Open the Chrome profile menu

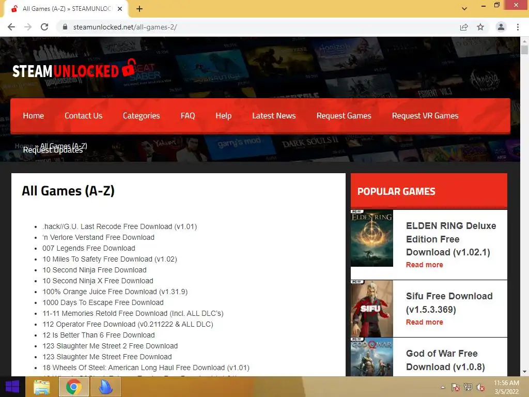(501, 27)
